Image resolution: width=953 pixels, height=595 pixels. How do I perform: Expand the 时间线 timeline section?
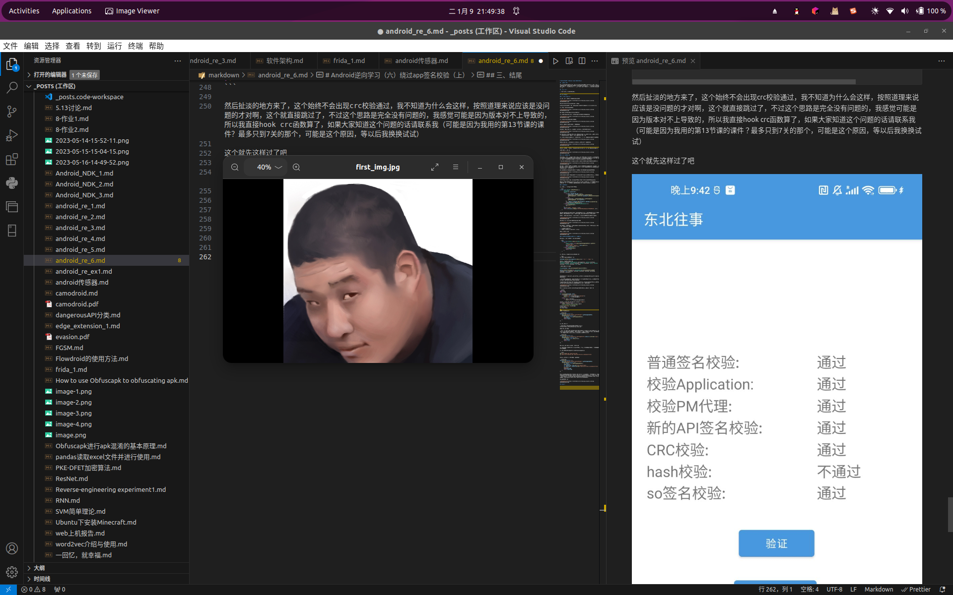(x=42, y=579)
